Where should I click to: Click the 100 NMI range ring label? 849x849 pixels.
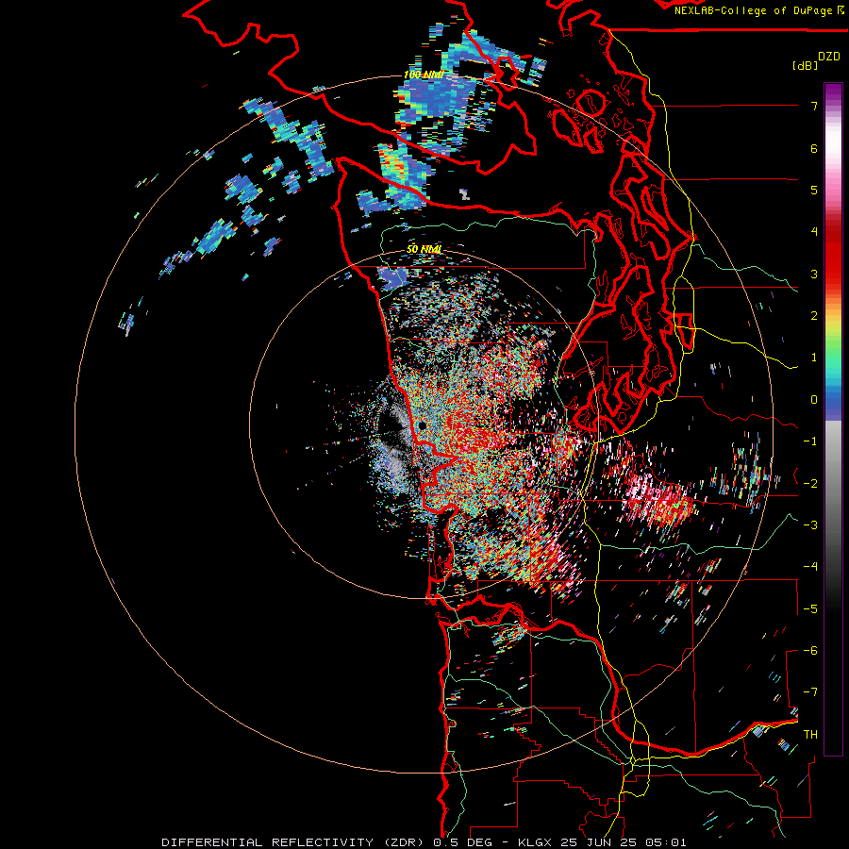[424, 75]
